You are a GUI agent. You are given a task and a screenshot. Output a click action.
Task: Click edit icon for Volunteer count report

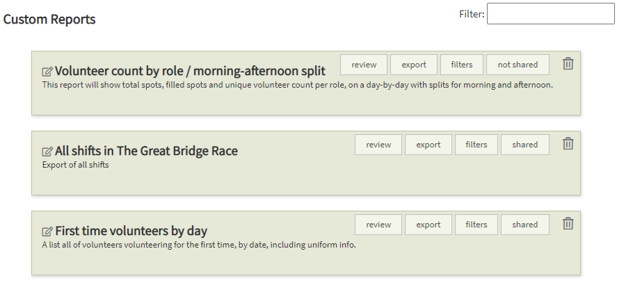[47, 71]
